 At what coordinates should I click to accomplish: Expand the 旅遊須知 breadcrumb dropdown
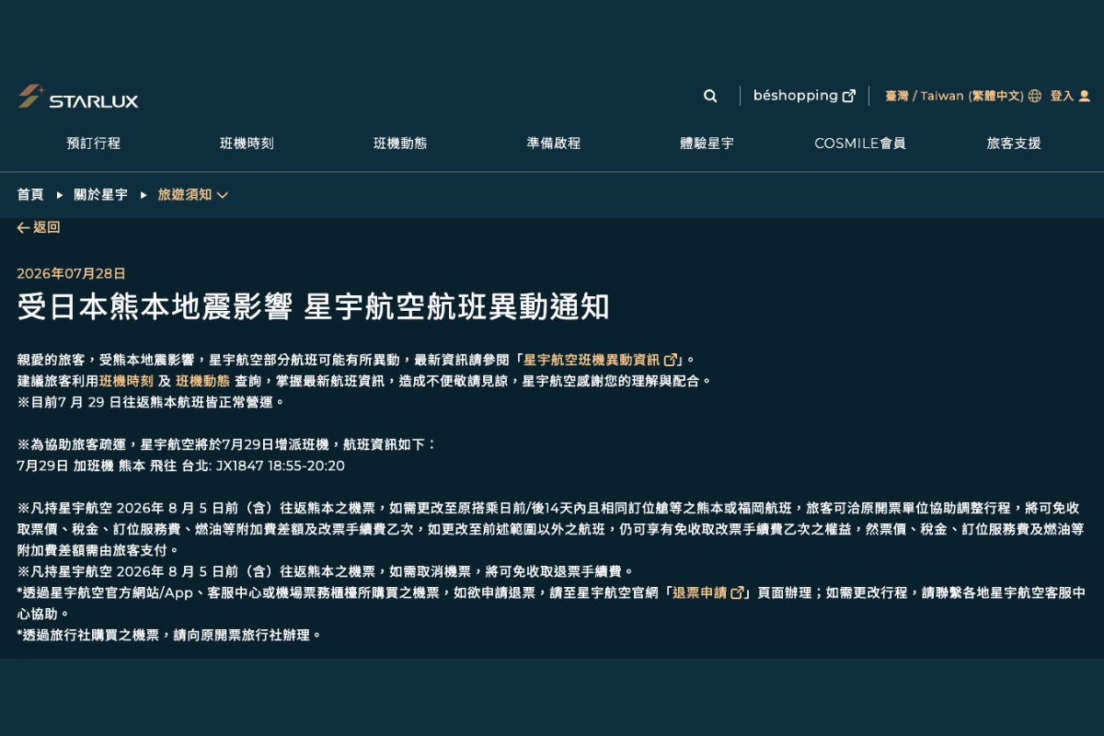pos(223,195)
